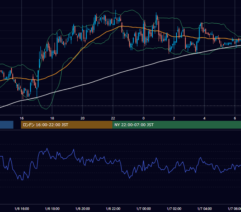The height and width of the screenshot is (212, 241).
Task: Click the 6 label on the upper time axis
Action: point(235,118)
